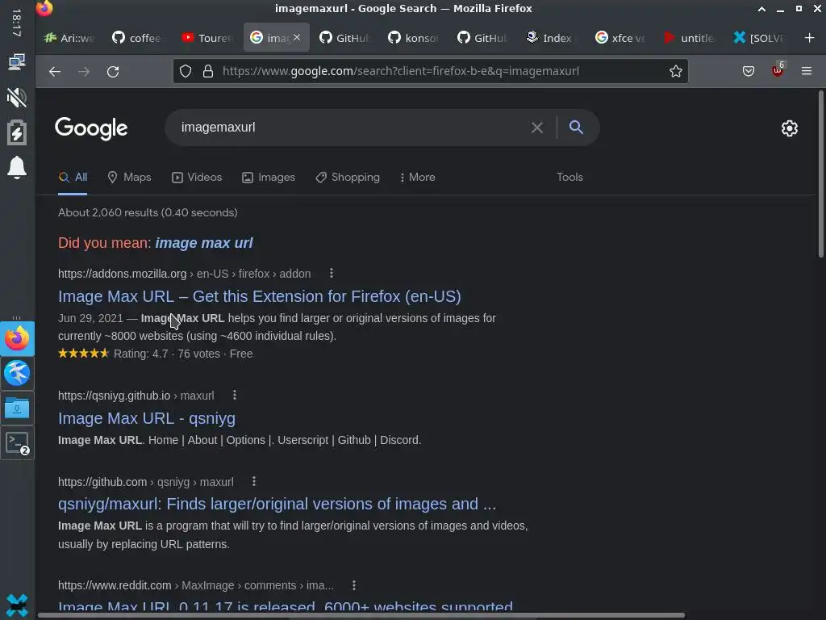Viewport: 826px width, 620px height.
Task: Launch Firefox from the side panel
Action: coord(17,338)
